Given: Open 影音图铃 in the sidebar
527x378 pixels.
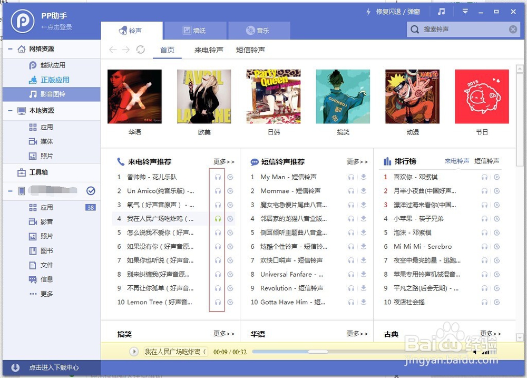Looking at the screenshot, I should tap(52, 94).
